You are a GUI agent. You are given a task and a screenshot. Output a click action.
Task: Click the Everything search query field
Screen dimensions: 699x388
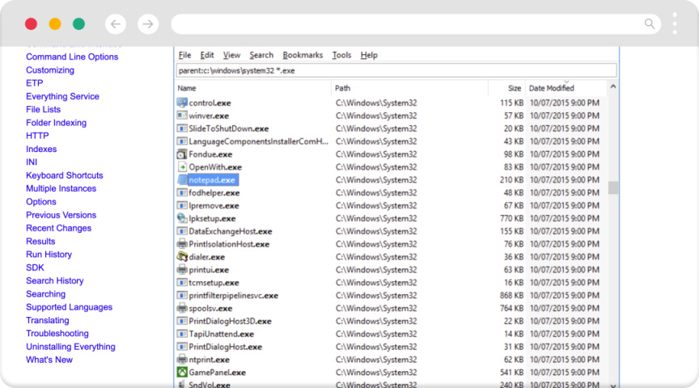tap(396, 71)
